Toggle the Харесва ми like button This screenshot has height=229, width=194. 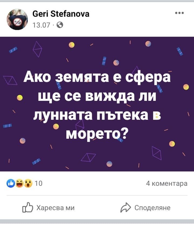tap(48, 208)
